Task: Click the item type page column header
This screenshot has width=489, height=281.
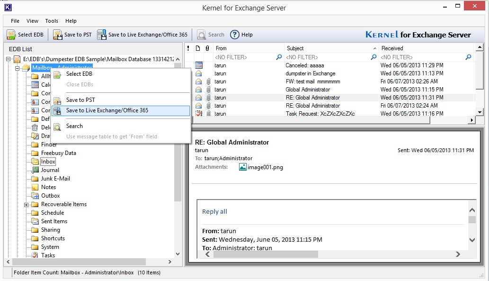Action: coord(198,48)
